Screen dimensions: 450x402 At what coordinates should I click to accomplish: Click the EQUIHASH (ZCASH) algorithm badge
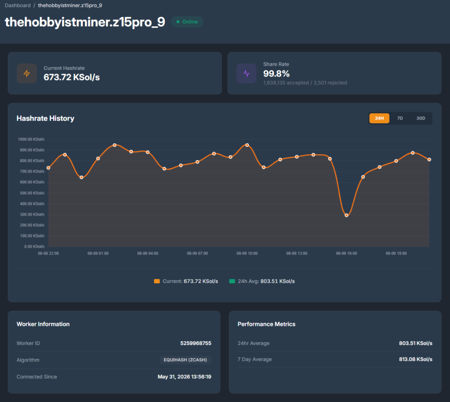click(x=185, y=360)
